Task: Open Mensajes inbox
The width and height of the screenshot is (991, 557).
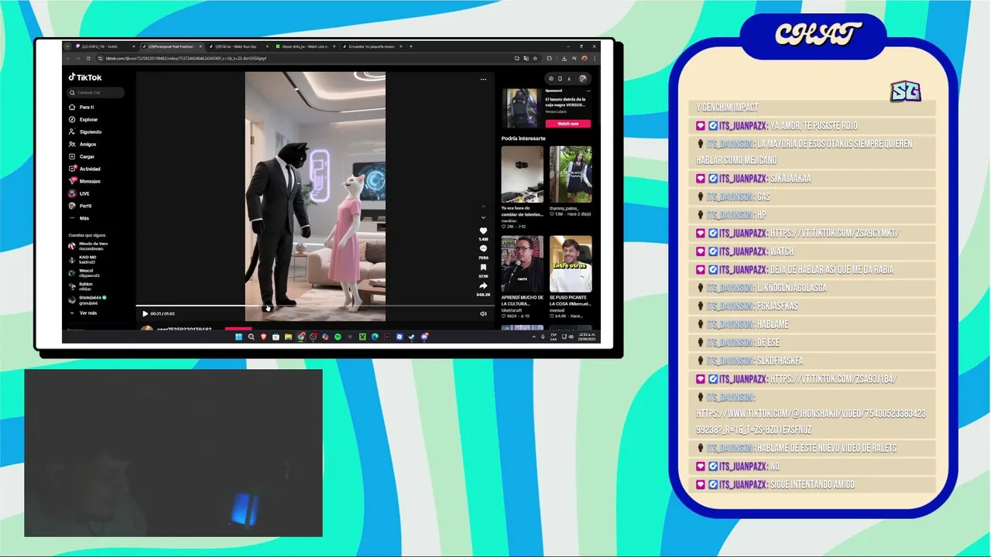Action: point(84,181)
